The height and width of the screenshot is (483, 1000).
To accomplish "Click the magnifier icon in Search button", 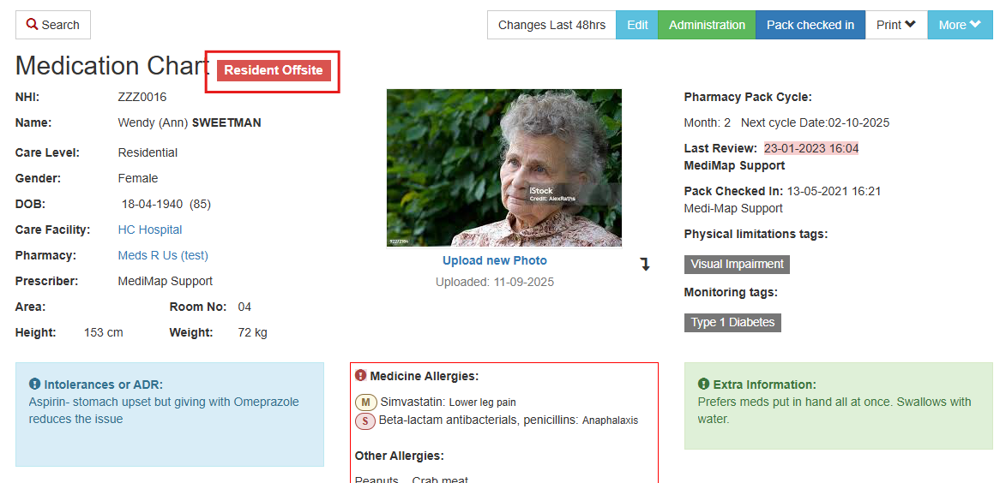I will click(33, 25).
